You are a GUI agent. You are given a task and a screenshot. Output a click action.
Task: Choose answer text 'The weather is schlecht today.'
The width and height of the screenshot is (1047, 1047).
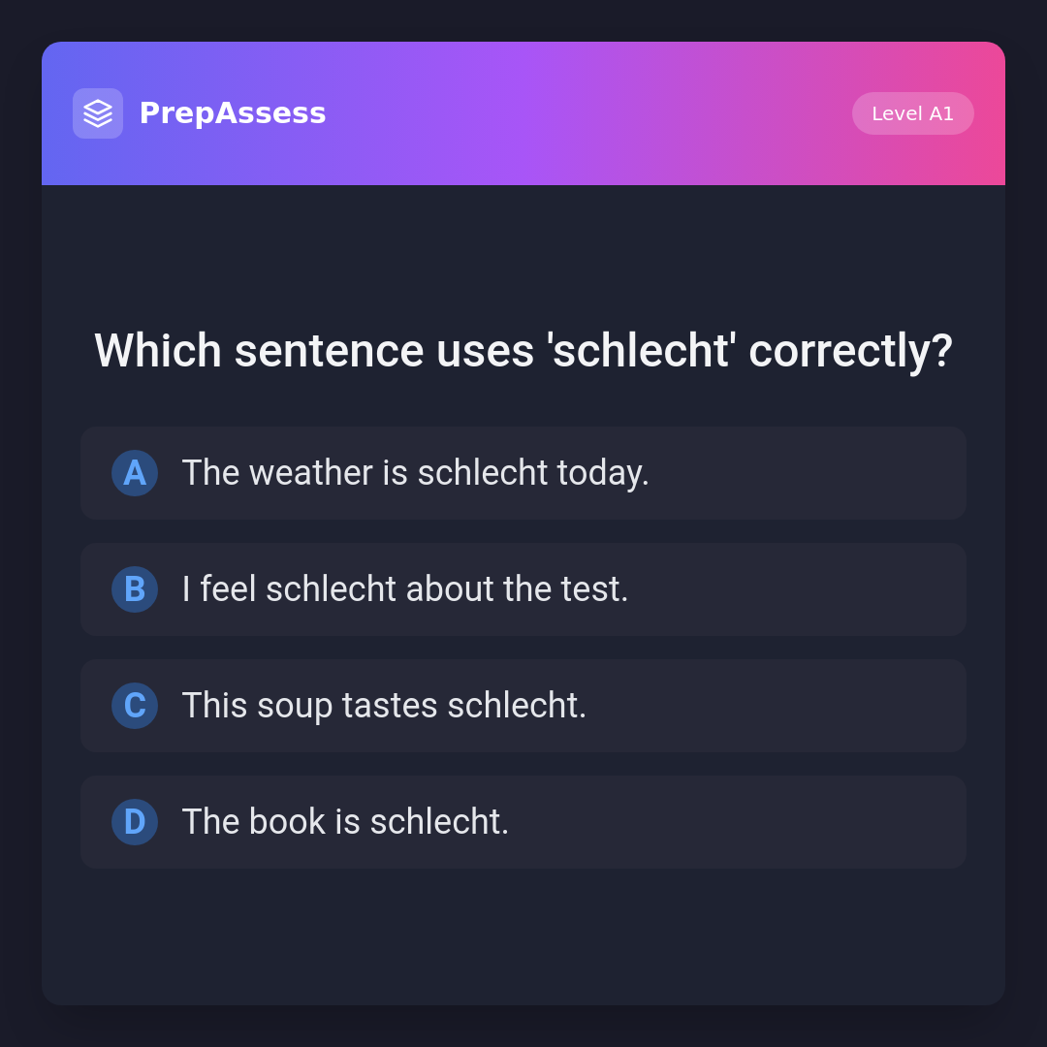415,473
